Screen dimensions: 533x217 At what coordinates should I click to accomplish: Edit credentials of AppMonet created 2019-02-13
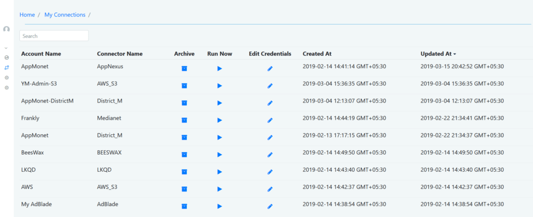click(x=270, y=137)
